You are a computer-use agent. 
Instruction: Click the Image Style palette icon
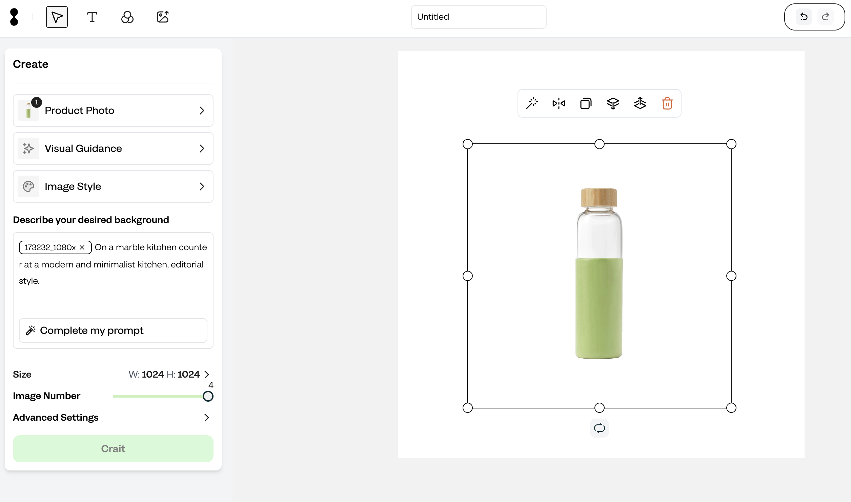(x=28, y=186)
